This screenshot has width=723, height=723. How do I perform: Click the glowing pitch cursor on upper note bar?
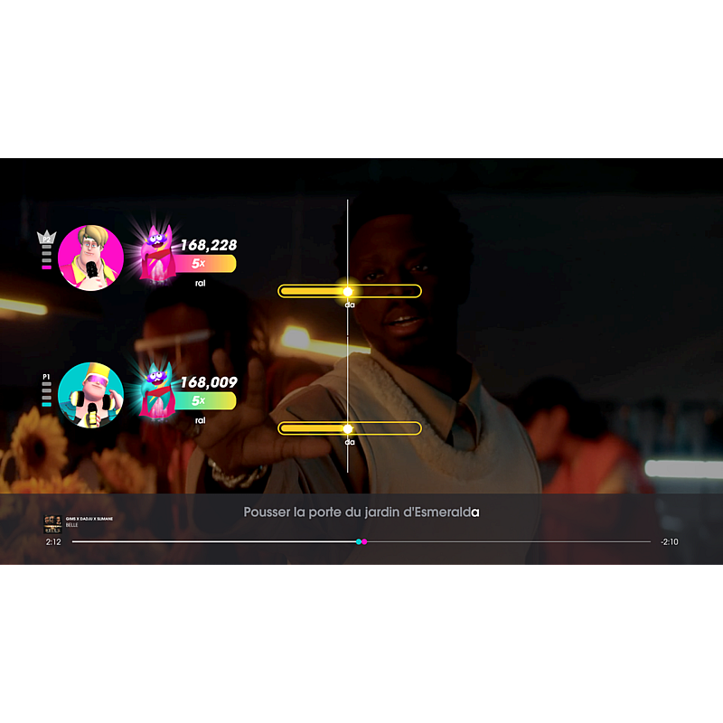348,291
